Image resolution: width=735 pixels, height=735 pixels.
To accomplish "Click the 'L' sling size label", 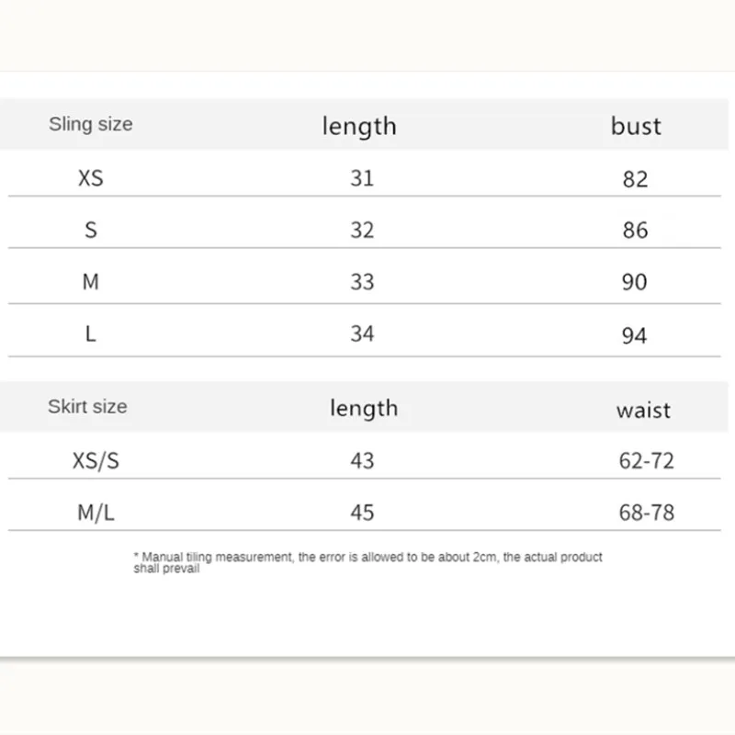I will [90, 334].
